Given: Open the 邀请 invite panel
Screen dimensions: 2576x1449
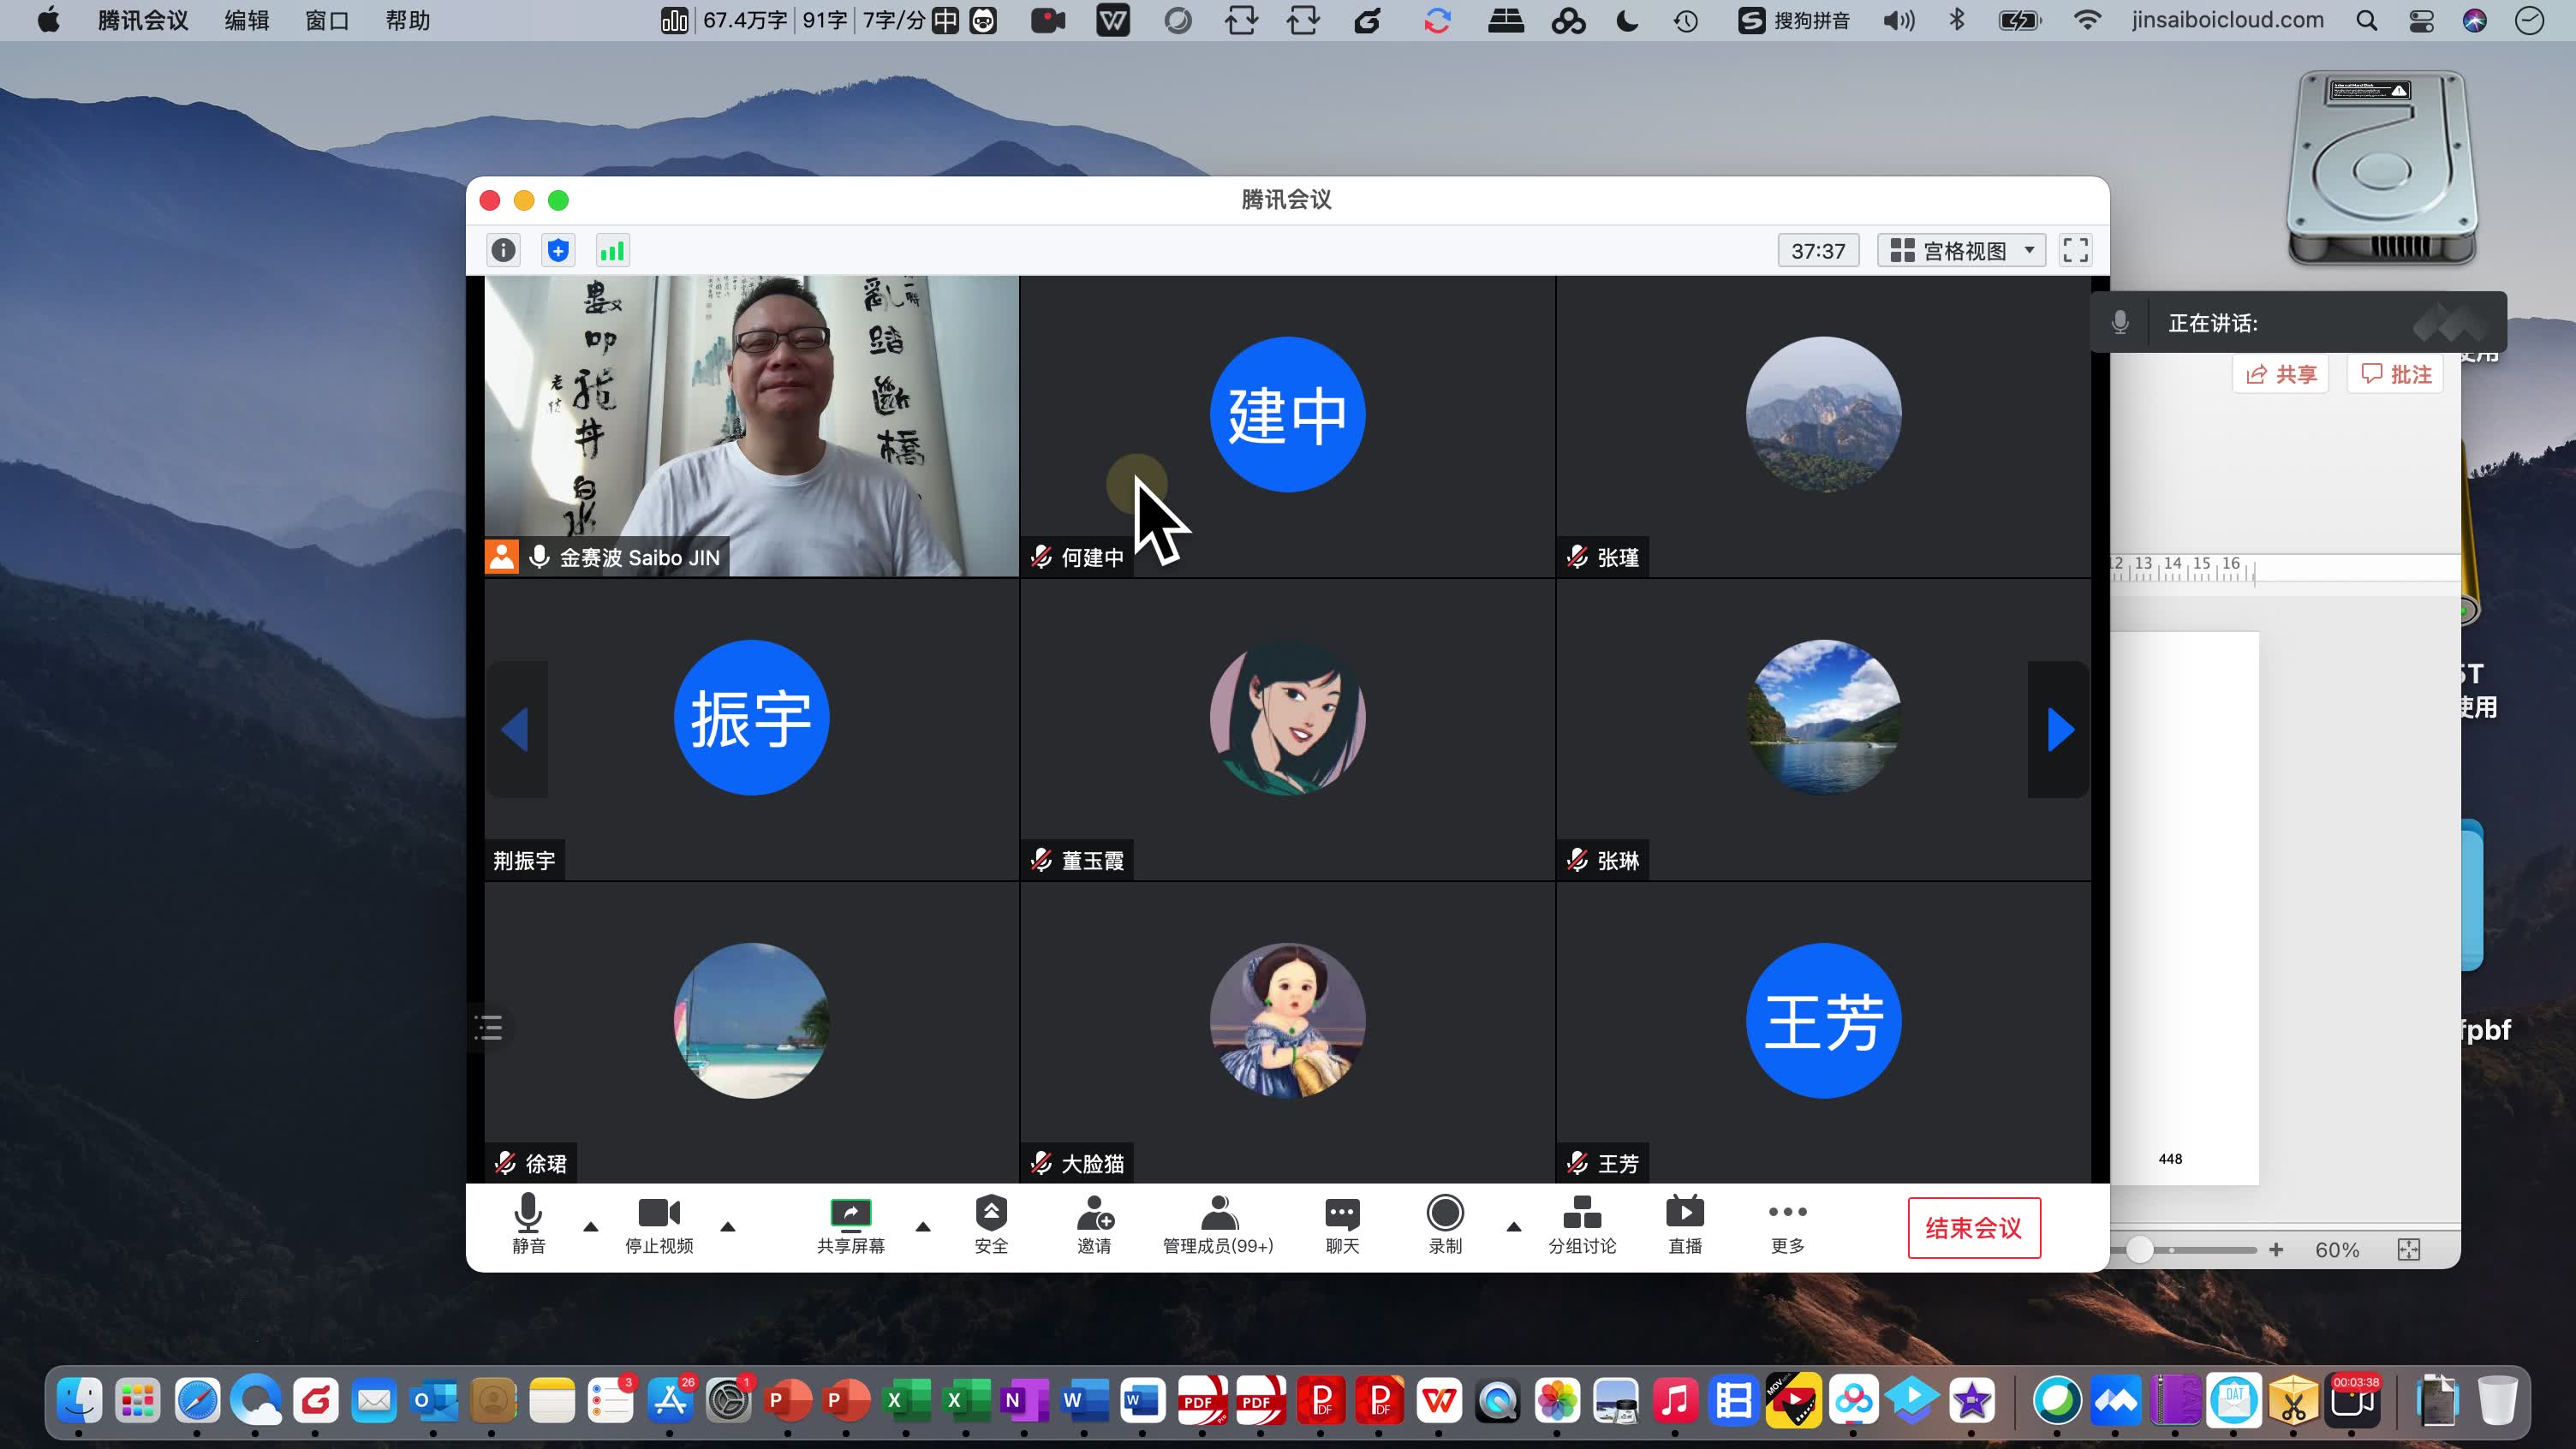Looking at the screenshot, I should [x=1094, y=1225].
